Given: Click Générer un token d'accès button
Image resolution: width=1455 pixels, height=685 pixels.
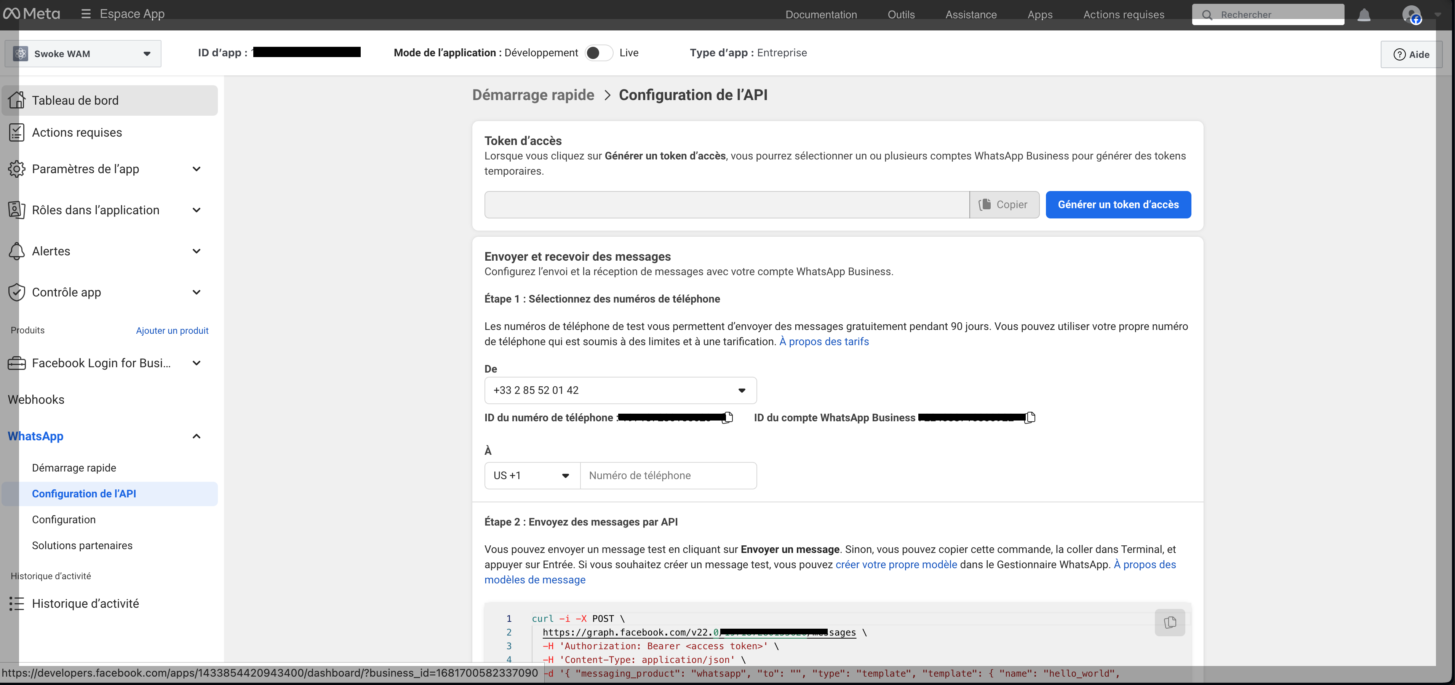Looking at the screenshot, I should [1118, 205].
